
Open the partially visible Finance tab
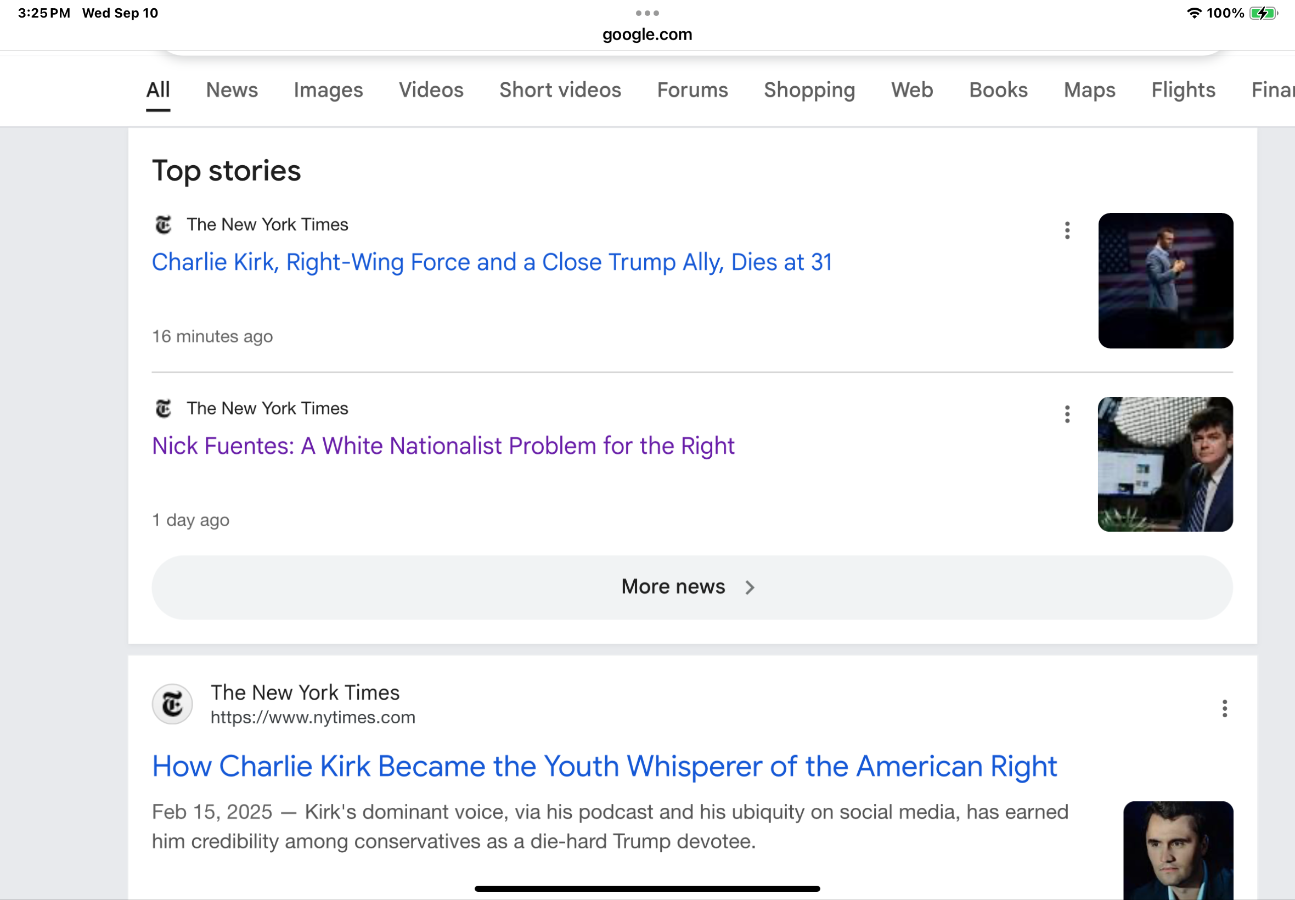click(1273, 90)
